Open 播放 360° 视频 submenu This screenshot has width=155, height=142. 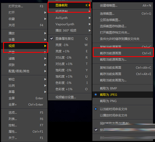tap(70, 30)
